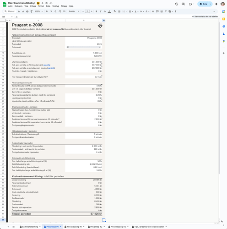
Task: Increase font size with plus
Action: (92, 11)
